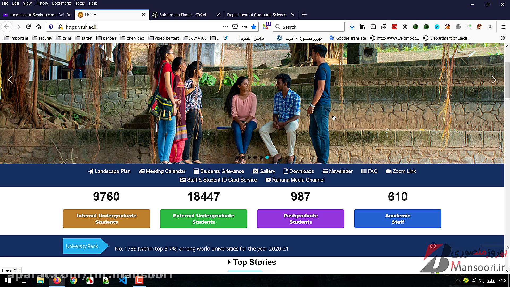
Task: Open Firefox from the Windows taskbar
Action: tap(57, 280)
